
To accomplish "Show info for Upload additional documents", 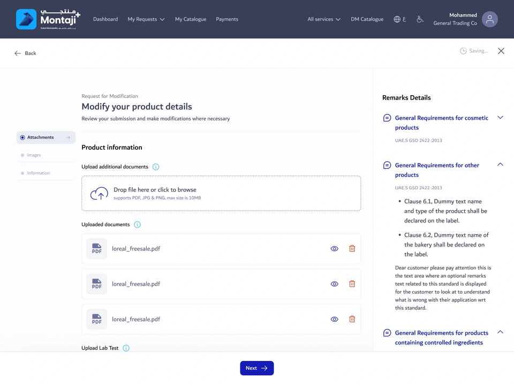I will click(156, 167).
